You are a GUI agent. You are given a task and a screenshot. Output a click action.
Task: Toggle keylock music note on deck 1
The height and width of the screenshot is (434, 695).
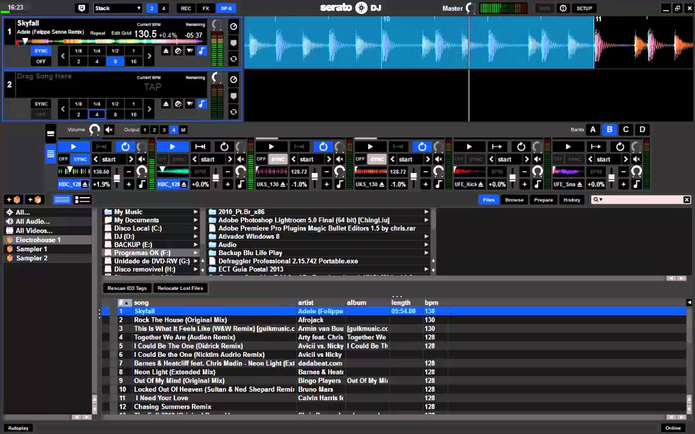[202, 51]
